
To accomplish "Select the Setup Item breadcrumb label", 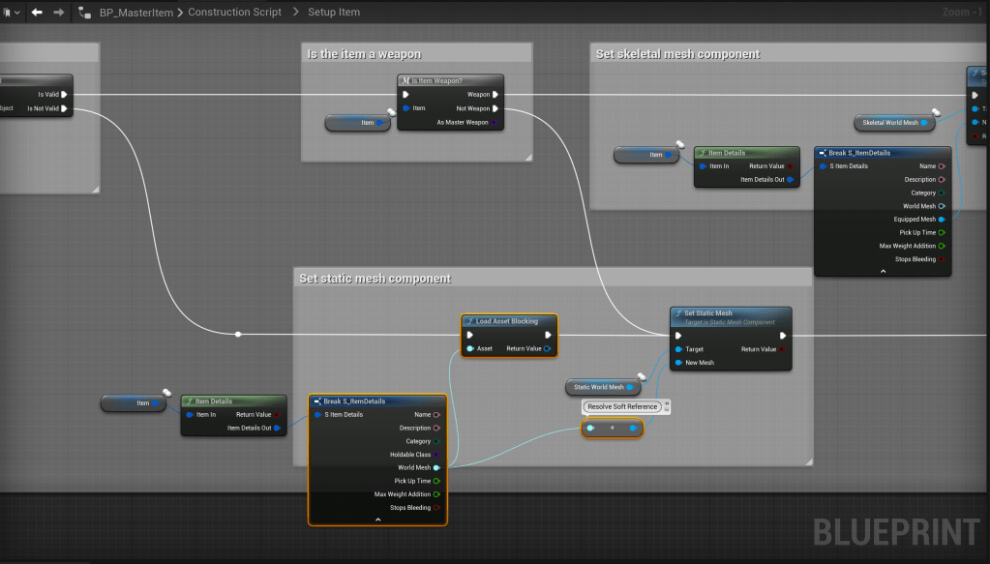I will pyautogui.click(x=334, y=13).
